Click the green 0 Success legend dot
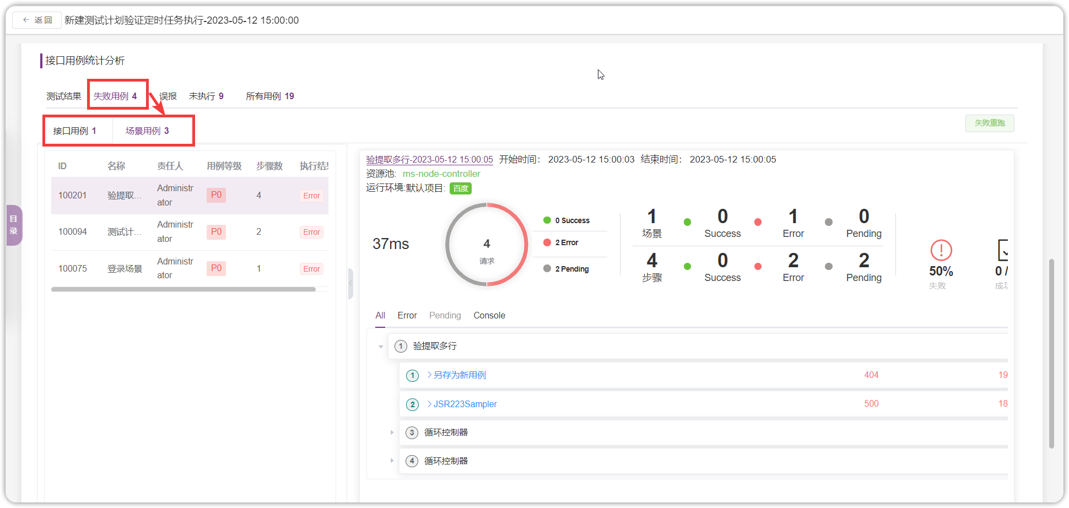 (547, 220)
